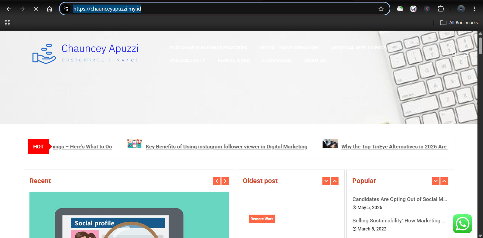The image size is (483, 238).
Task: Open the browser profile avatar
Action: [x=461, y=9]
